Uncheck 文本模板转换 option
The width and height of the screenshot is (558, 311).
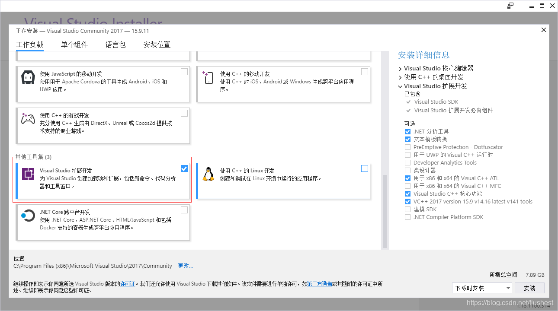[407, 139]
